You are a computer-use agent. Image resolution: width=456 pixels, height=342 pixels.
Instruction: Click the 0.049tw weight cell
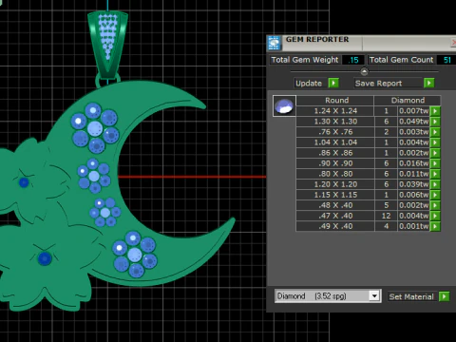413,122
